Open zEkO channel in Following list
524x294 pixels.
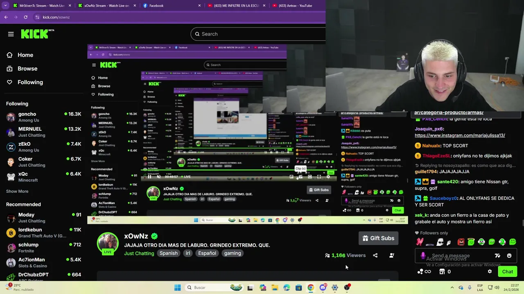coord(43,147)
